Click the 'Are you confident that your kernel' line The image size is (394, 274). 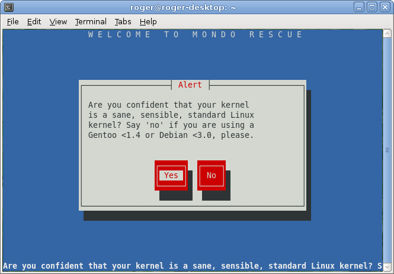(x=169, y=105)
